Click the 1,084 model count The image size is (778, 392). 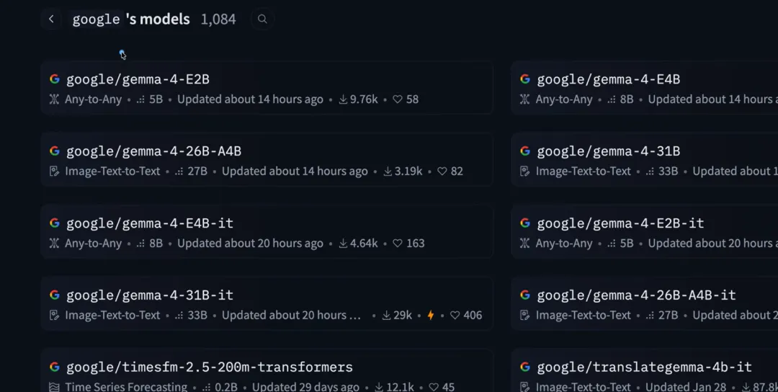(x=218, y=19)
